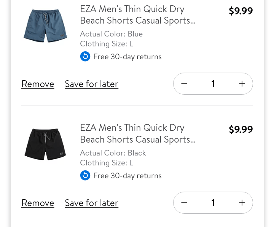274x227 pixels.
Task: Click the 'Actual Color: Black' label
Action: (113, 153)
